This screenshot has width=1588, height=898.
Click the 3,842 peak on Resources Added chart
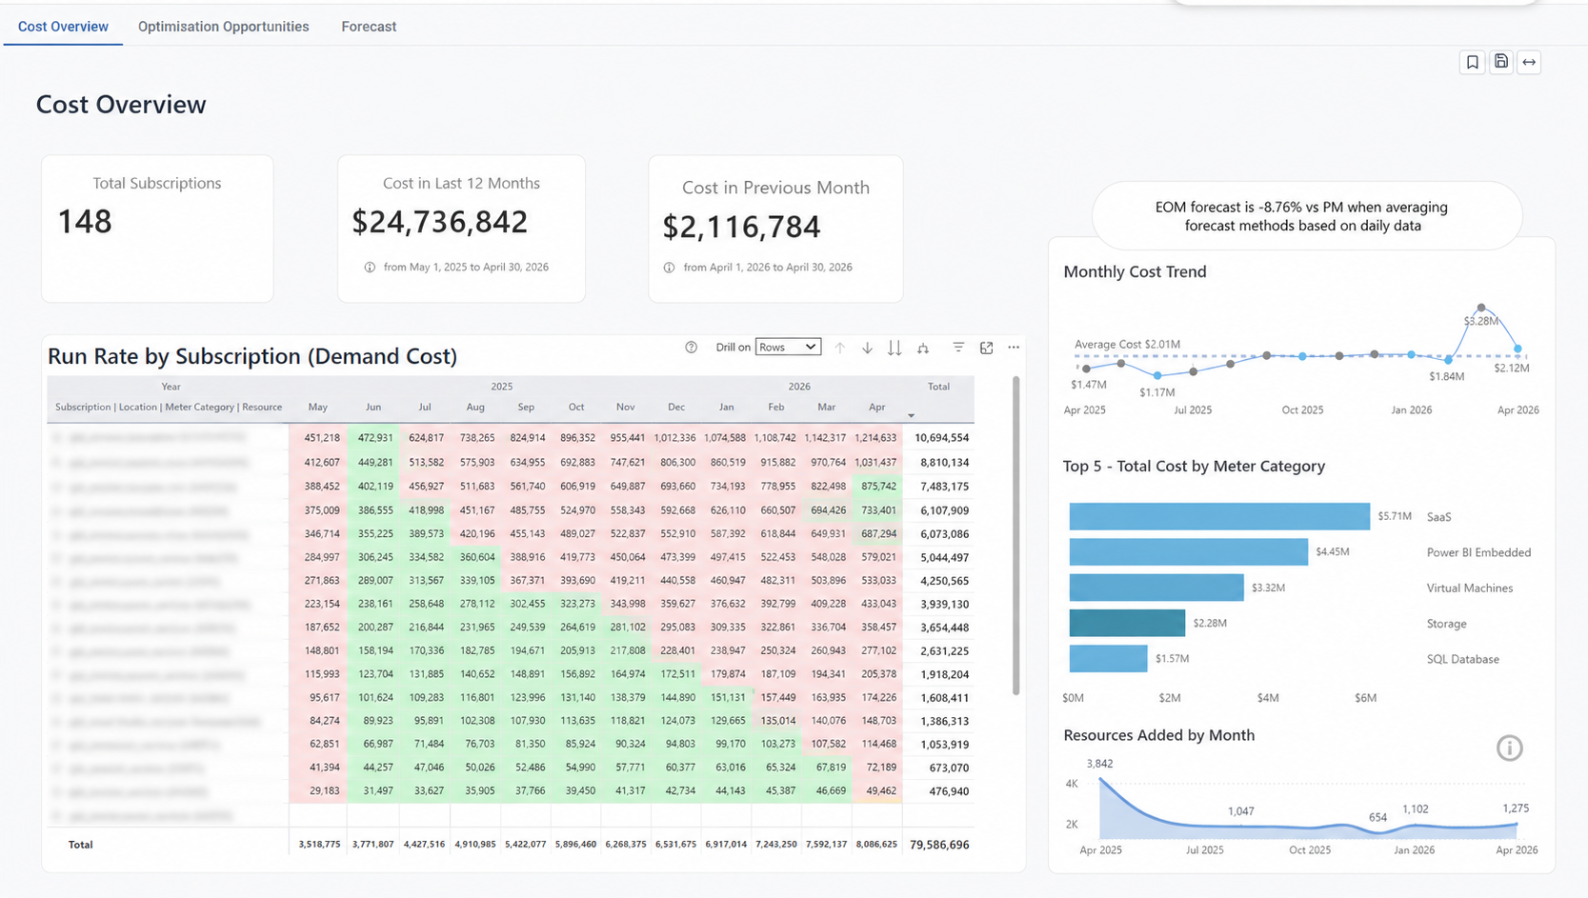1100,780
